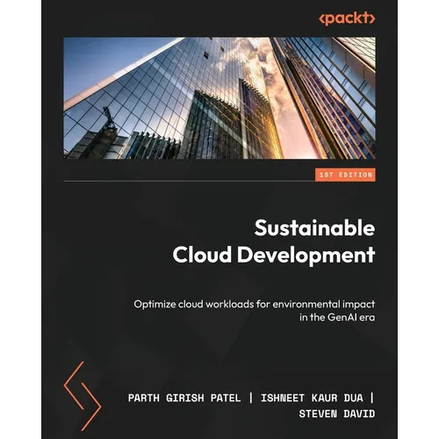
Task: Click the orange angle-bracket emblem
Action: pyautogui.click(x=83, y=396)
